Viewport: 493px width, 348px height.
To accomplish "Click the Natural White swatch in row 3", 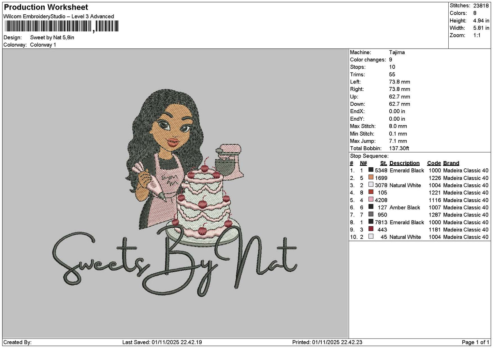I will (x=371, y=185).
